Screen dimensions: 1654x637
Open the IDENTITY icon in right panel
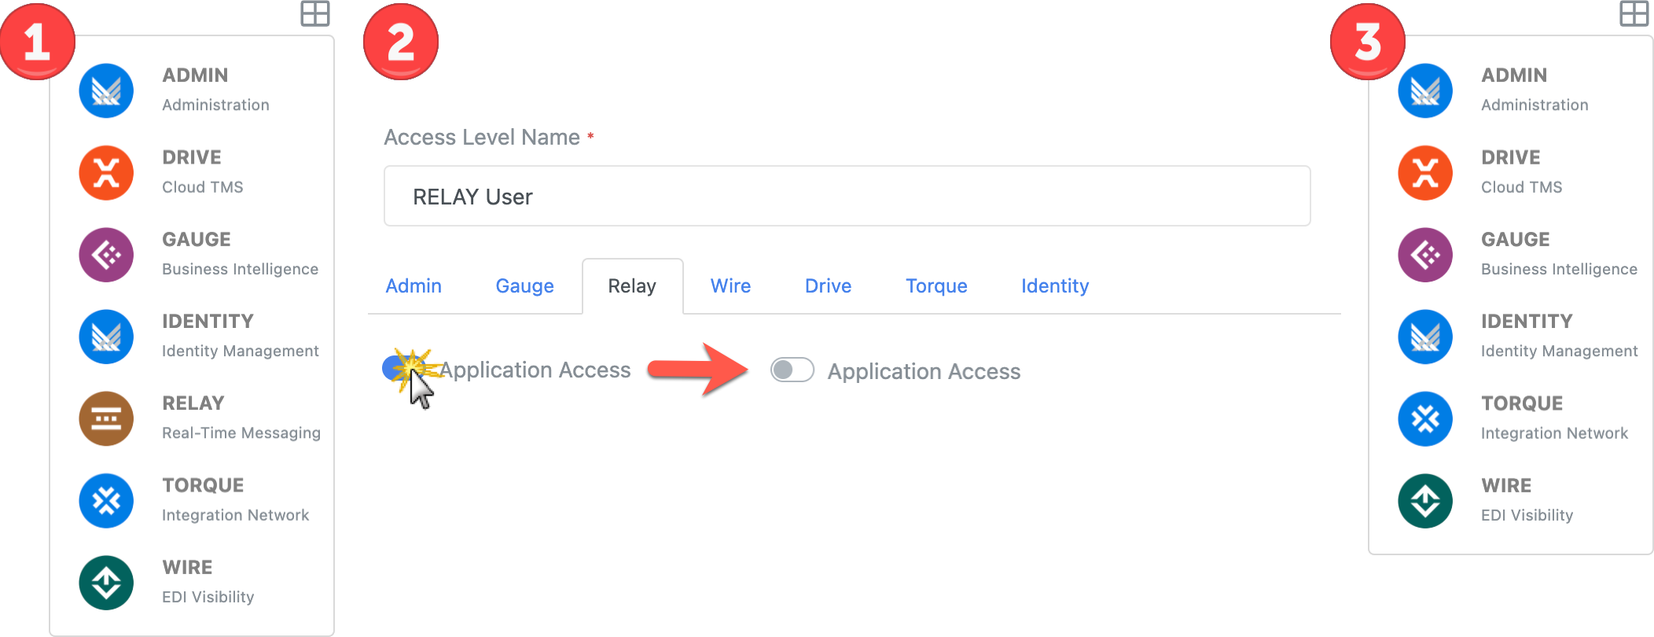(1424, 337)
